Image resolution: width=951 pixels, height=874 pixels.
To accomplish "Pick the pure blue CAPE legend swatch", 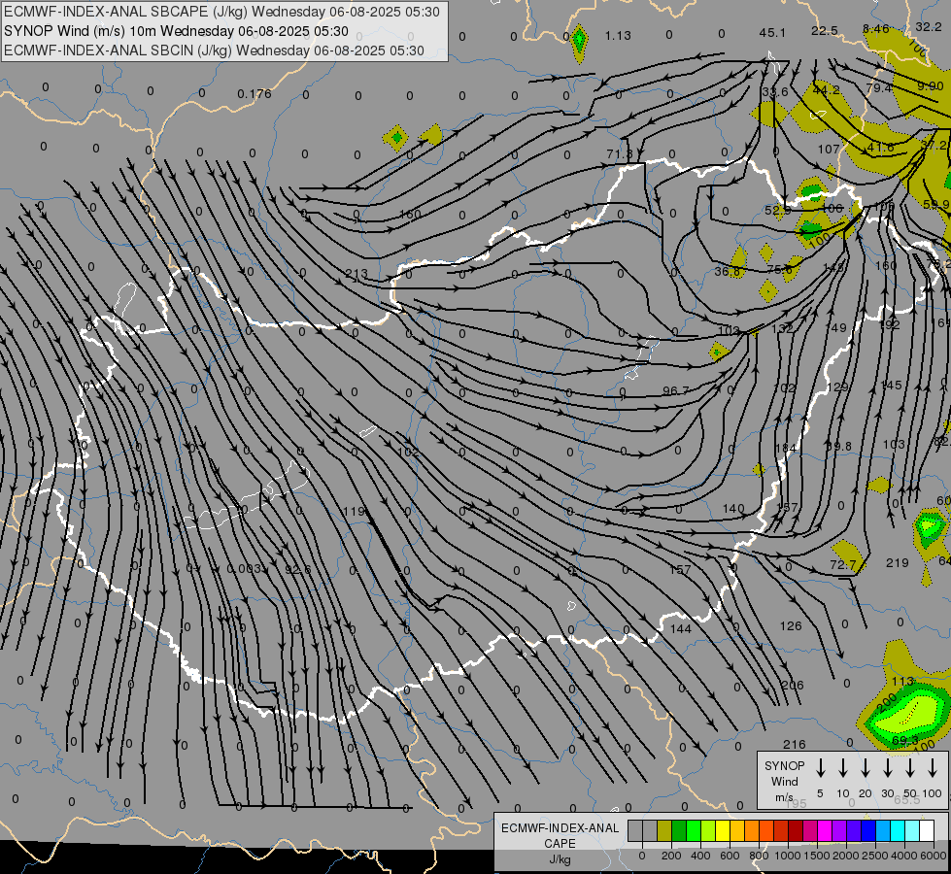I will tap(867, 830).
